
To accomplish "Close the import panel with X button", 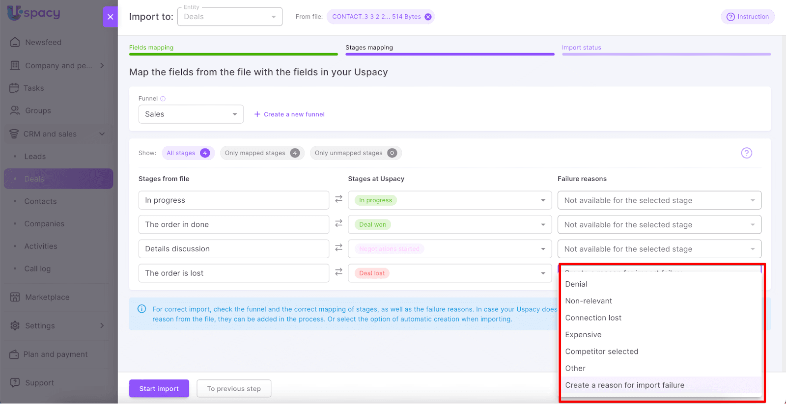I will [x=110, y=17].
